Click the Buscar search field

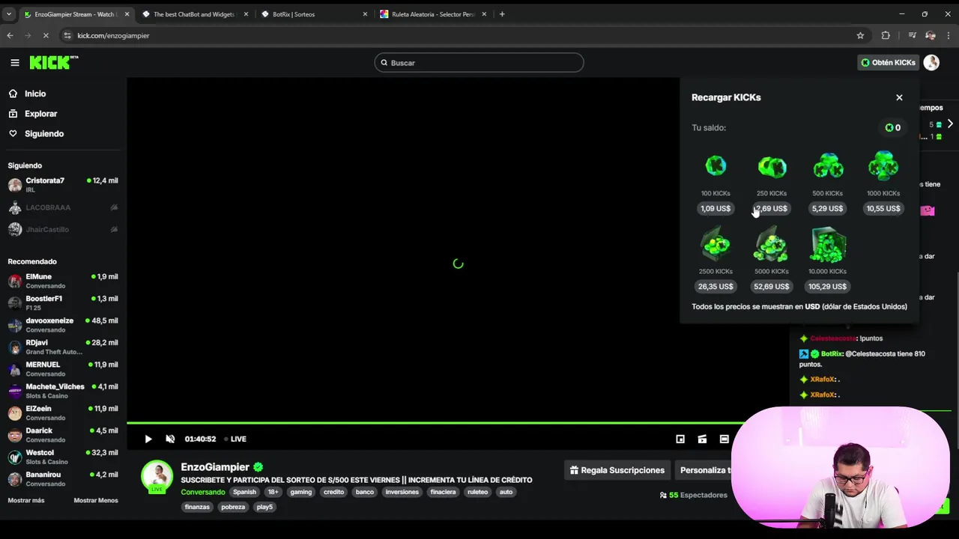[x=479, y=63]
